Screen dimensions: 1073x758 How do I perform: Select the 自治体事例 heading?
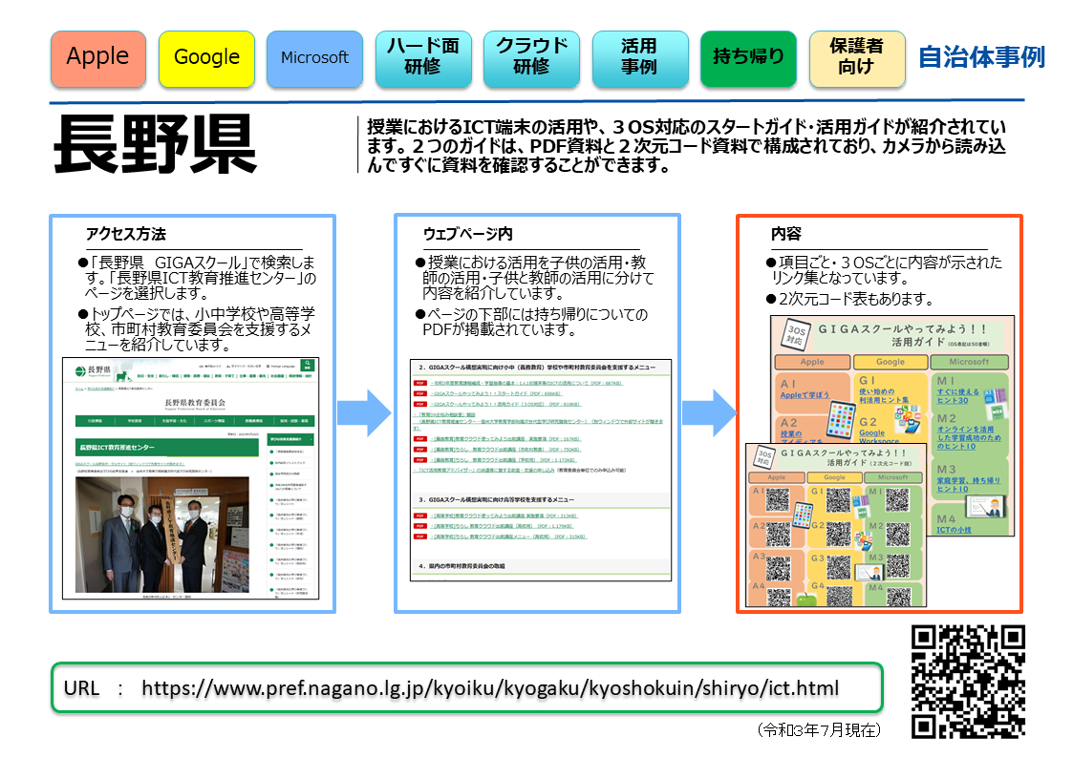pos(981,56)
